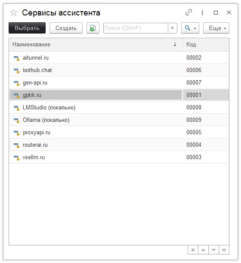Jump to last row with the bottom arrow
The width and height of the screenshot is (241, 263).
tap(224, 250)
